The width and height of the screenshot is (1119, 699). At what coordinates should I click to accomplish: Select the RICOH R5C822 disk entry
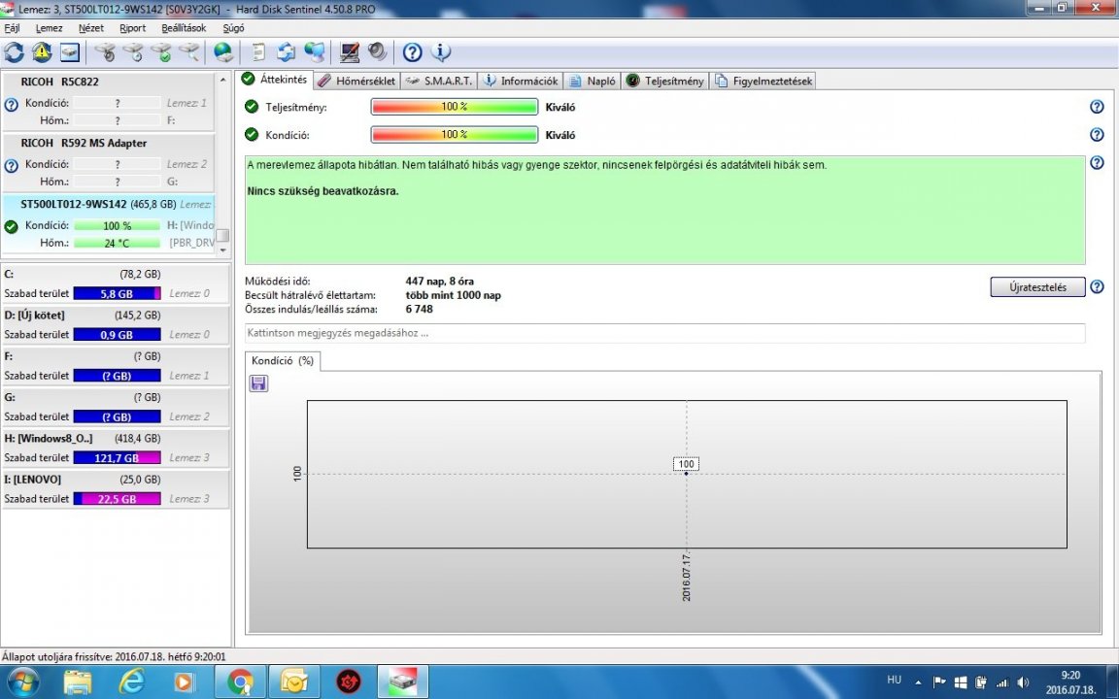pyautogui.click(x=109, y=101)
